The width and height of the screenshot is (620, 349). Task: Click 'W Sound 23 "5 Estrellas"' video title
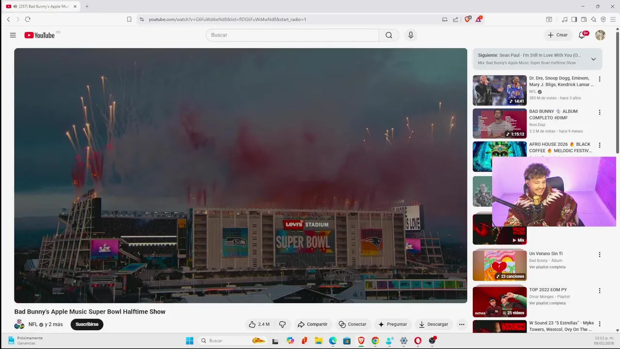pyautogui.click(x=561, y=326)
